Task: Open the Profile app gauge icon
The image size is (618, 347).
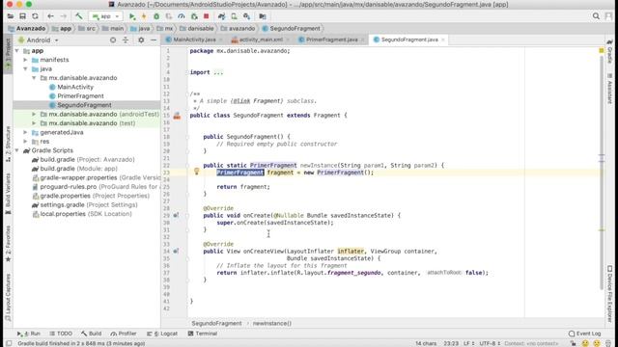Action: [x=182, y=16]
